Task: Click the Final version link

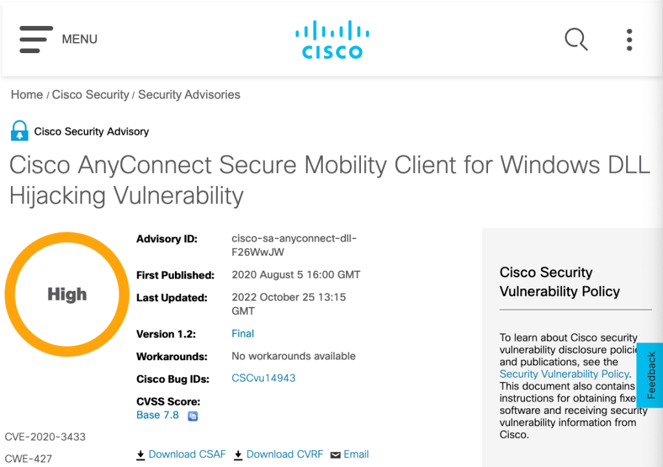Action: [242, 334]
